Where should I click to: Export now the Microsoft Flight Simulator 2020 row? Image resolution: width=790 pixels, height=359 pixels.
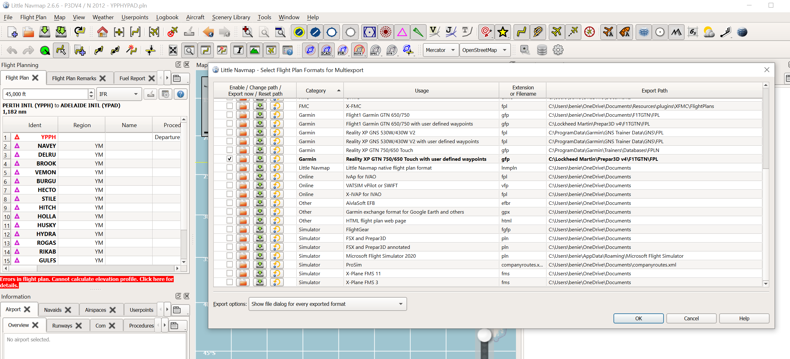pos(260,256)
